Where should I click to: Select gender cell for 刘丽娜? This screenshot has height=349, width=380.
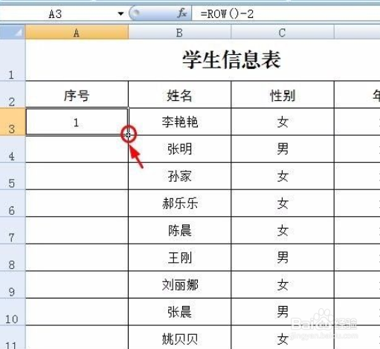pyautogui.click(x=283, y=285)
